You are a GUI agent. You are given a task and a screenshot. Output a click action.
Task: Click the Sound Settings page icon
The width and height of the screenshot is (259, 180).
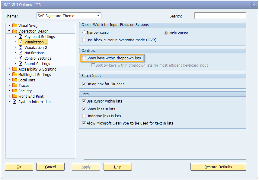click(x=21, y=64)
